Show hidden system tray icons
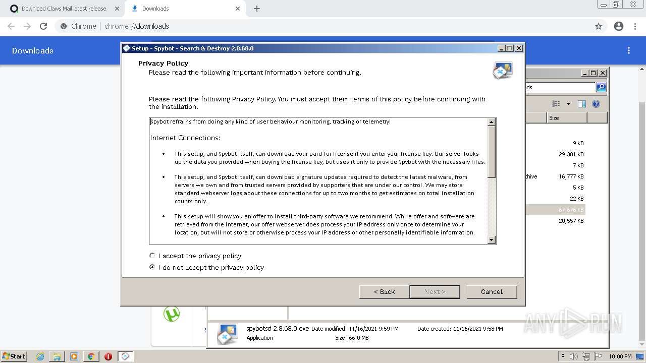Image resolution: width=646 pixels, height=363 pixels. pyautogui.click(x=563, y=356)
